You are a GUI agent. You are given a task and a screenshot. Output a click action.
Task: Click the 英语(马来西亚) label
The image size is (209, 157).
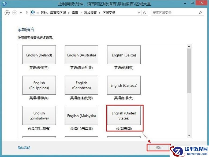point(81,128)
